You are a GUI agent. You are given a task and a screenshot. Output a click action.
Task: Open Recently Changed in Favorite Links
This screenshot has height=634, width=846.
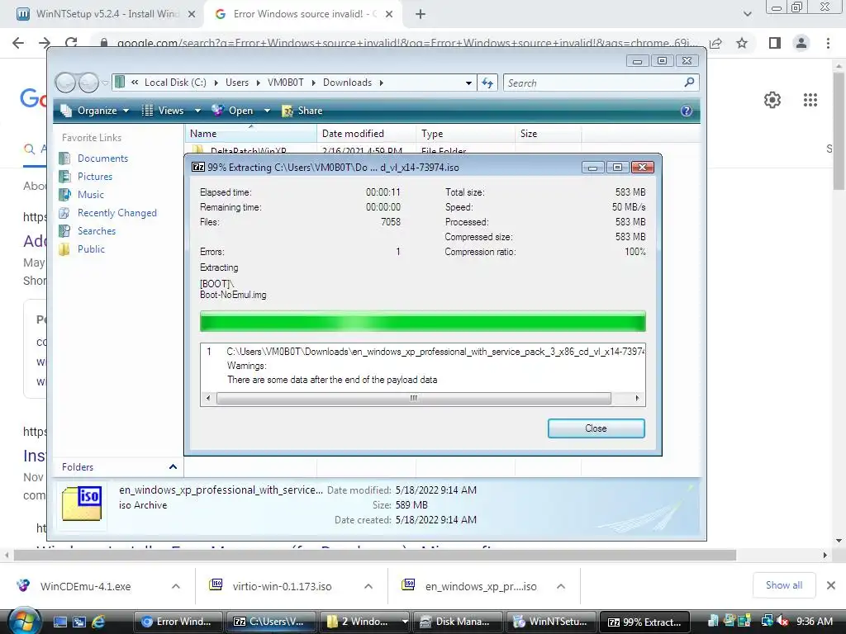tap(117, 213)
